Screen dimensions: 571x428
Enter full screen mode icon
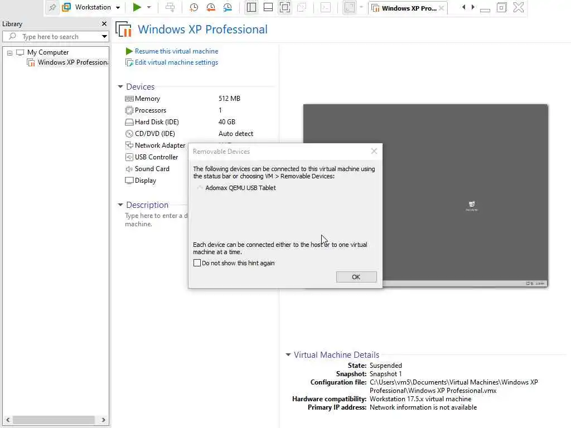click(285, 7)
